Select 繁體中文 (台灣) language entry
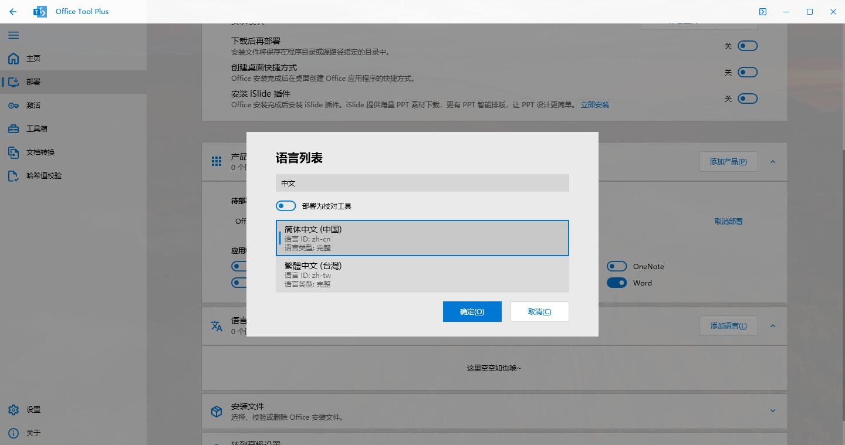Screen dimensions: 845x445 422,274
